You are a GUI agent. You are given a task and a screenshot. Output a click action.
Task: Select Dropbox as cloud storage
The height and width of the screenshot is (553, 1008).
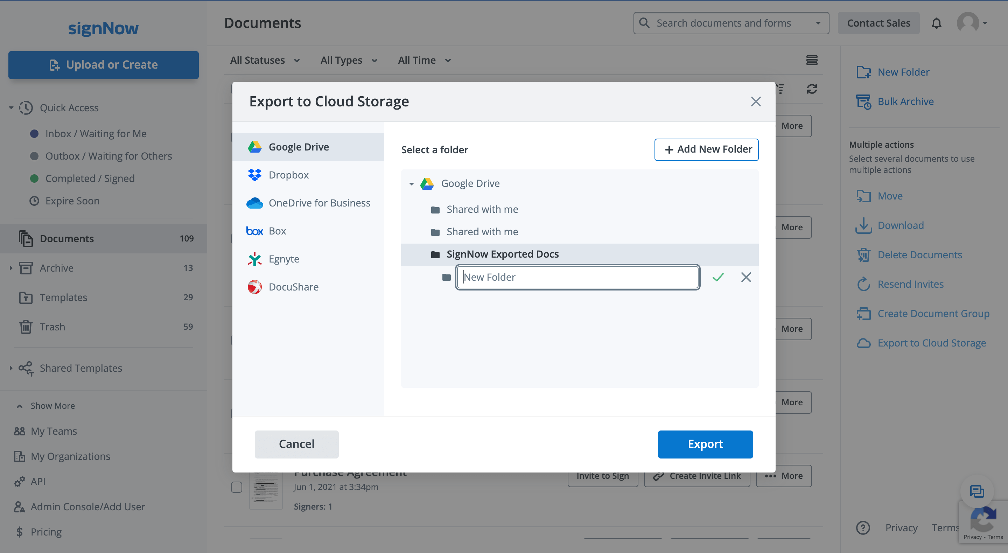[288, 175]
